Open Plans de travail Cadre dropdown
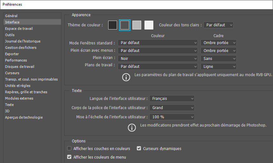This screenshot has height=163, width=273. pyautogui.click(x=219, y=67)
